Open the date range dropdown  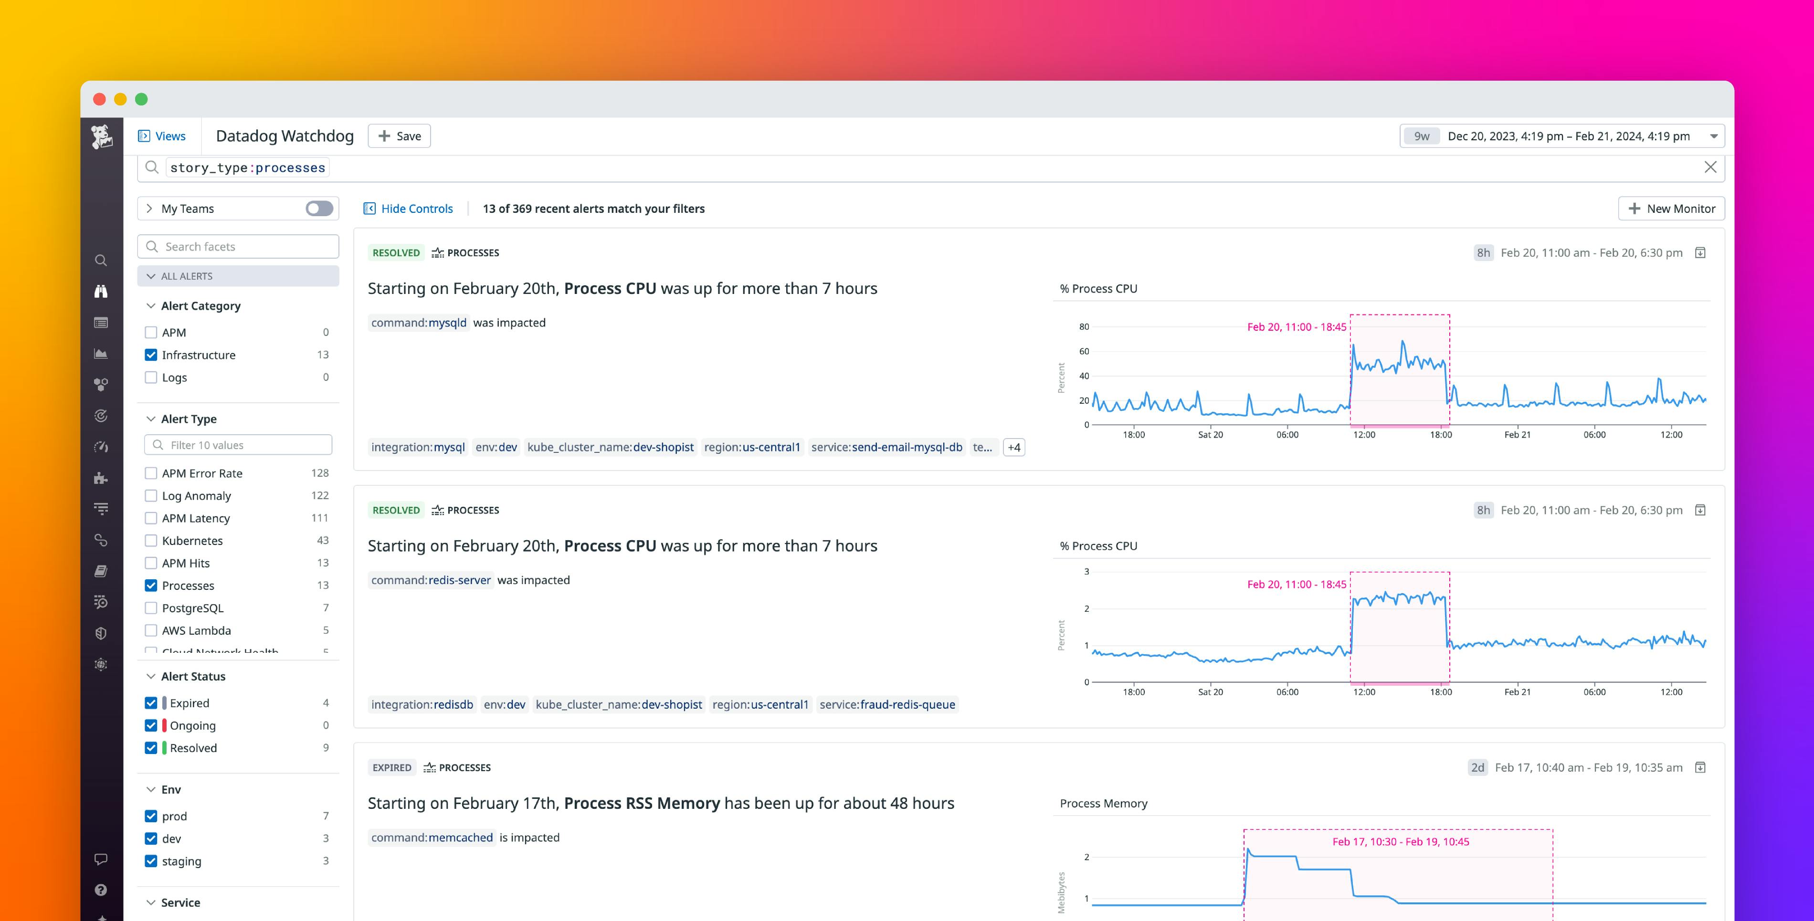pos(1714,136)
